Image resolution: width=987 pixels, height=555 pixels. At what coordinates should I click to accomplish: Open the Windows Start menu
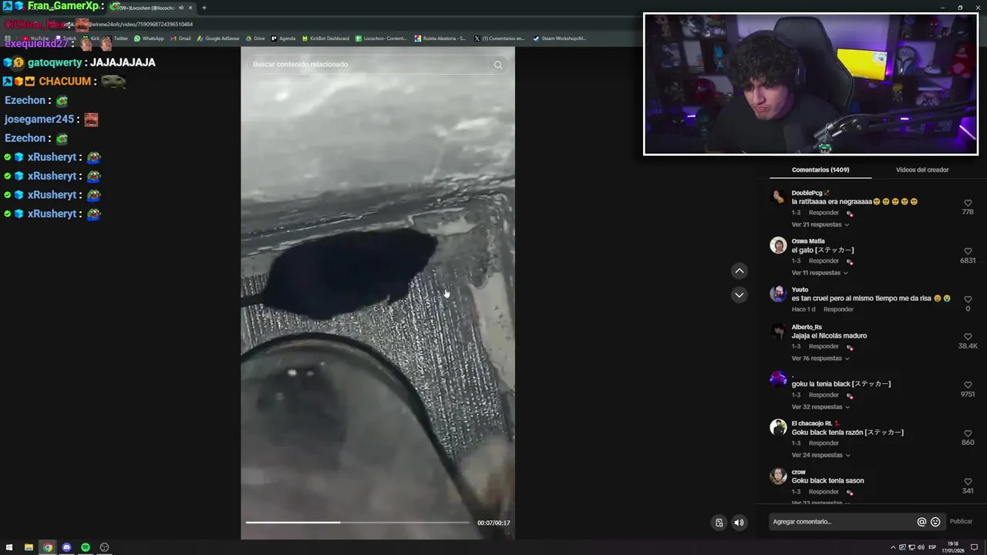pos(10,547)
